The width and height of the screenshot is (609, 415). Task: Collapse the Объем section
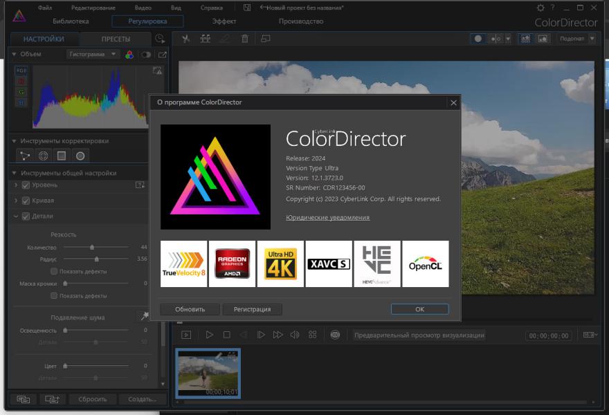click(14, 55)
